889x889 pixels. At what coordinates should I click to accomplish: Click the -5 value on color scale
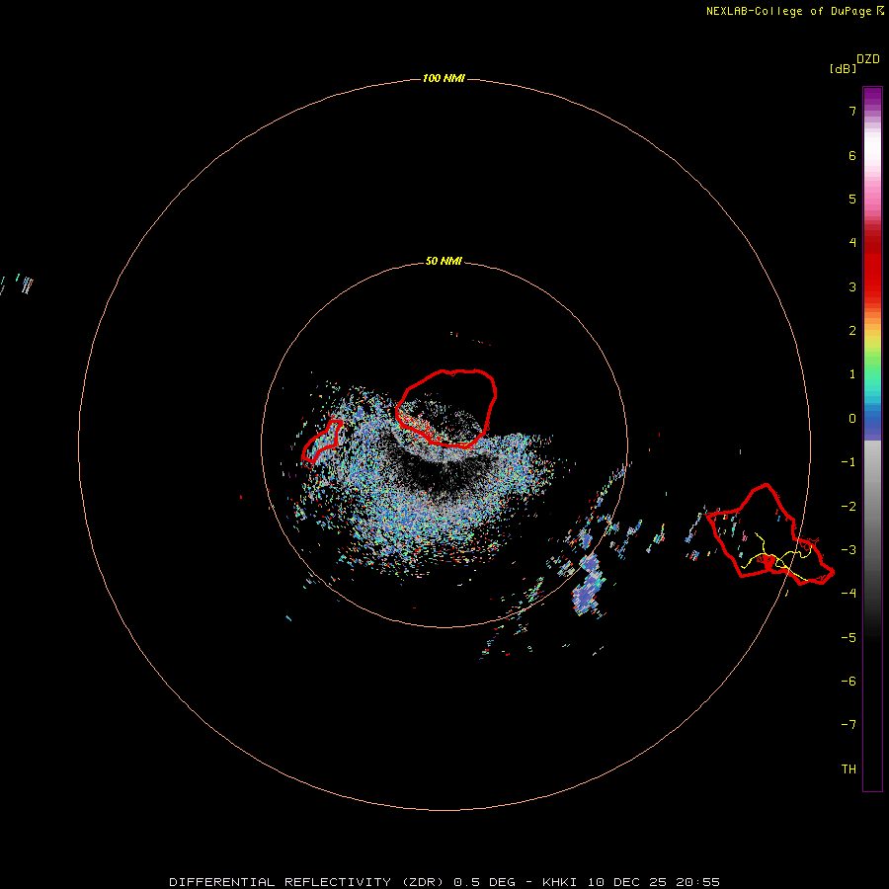849,638
